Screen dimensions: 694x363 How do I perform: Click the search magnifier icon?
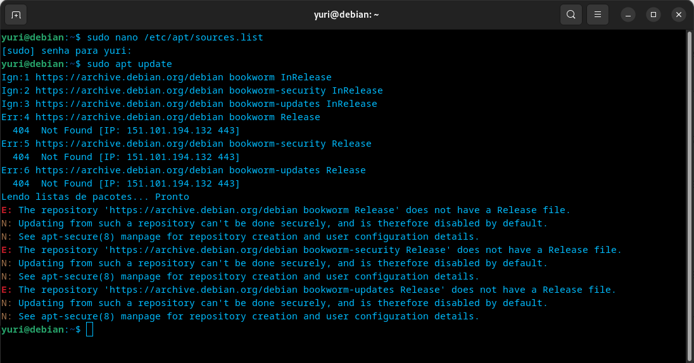(x=571, y=15)
